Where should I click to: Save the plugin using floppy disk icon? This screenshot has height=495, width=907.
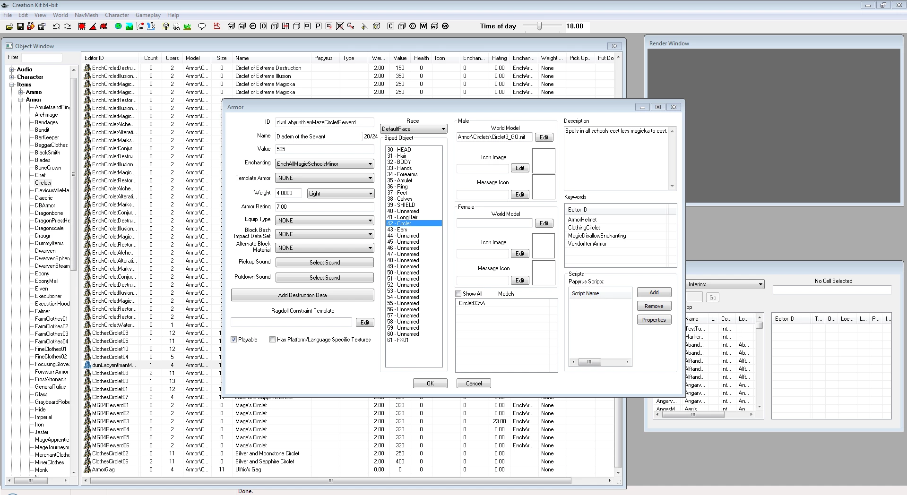coord(20,26)
